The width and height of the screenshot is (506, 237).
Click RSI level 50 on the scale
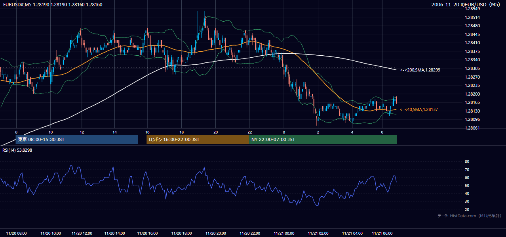click(x=467, y=185)
